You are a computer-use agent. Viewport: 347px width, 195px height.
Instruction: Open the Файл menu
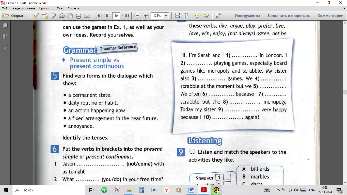(5, 8)
